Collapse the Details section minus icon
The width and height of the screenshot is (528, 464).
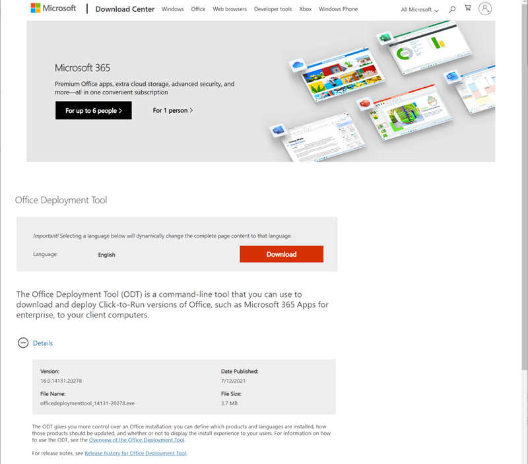point(23,343)
